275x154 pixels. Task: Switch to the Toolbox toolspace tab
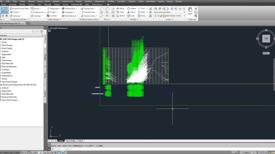[45, 94]
